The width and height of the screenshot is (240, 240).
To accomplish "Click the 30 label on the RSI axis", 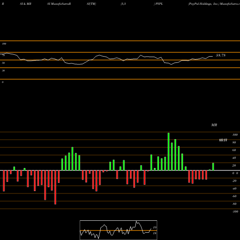I will tap(3, 71).
